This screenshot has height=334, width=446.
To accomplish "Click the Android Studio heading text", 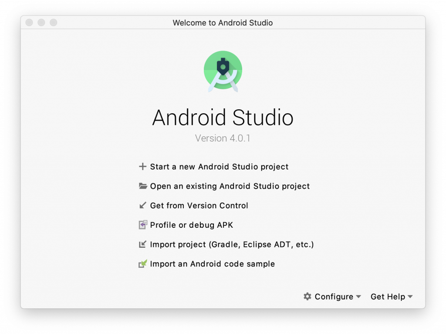I will (x=223, y=117).
